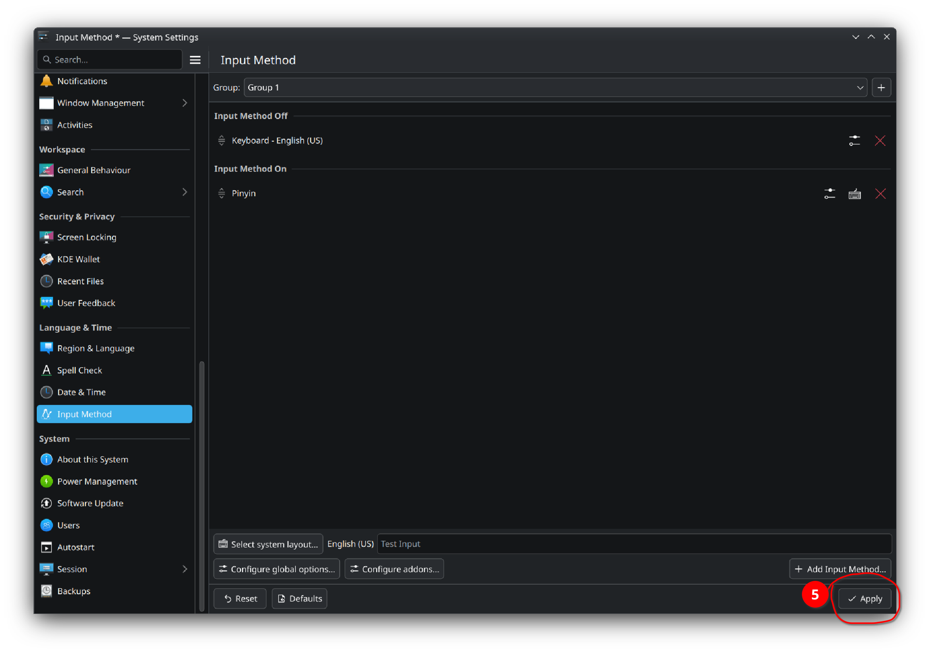
Task: Open the sidebar hamburger menu
Action: tap(195, 60)
